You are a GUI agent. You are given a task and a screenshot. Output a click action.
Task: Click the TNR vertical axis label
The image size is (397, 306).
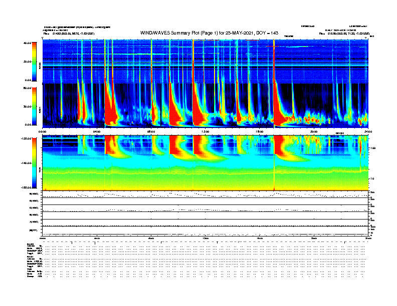pyautogui.click(x=40, y=170)
